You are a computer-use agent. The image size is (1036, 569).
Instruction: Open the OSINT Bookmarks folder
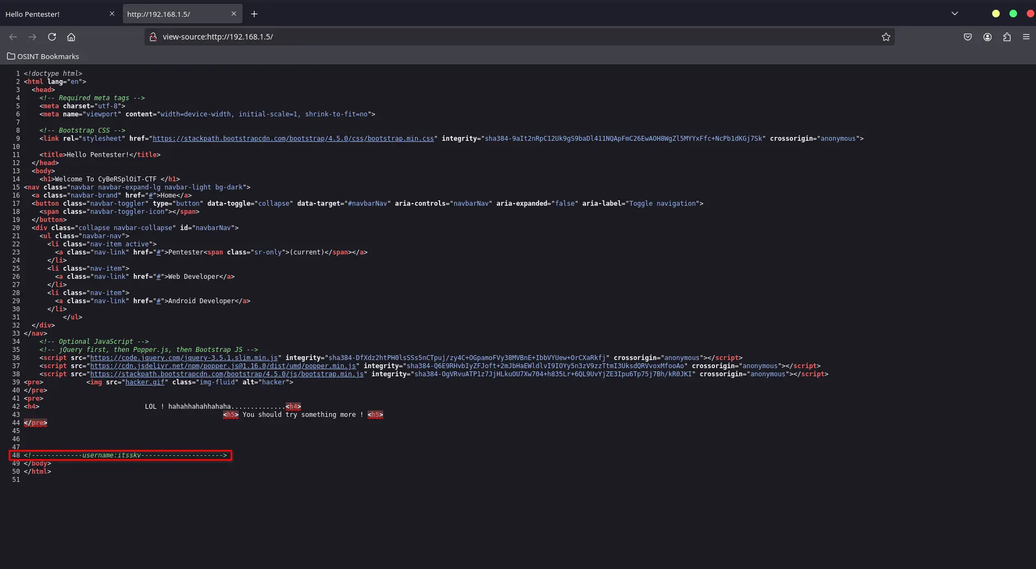click(x=43, y=56)
